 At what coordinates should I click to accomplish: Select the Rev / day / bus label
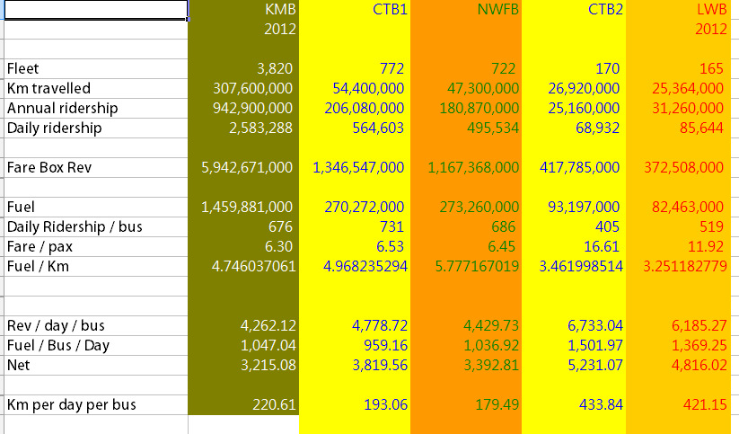(56, 325)
